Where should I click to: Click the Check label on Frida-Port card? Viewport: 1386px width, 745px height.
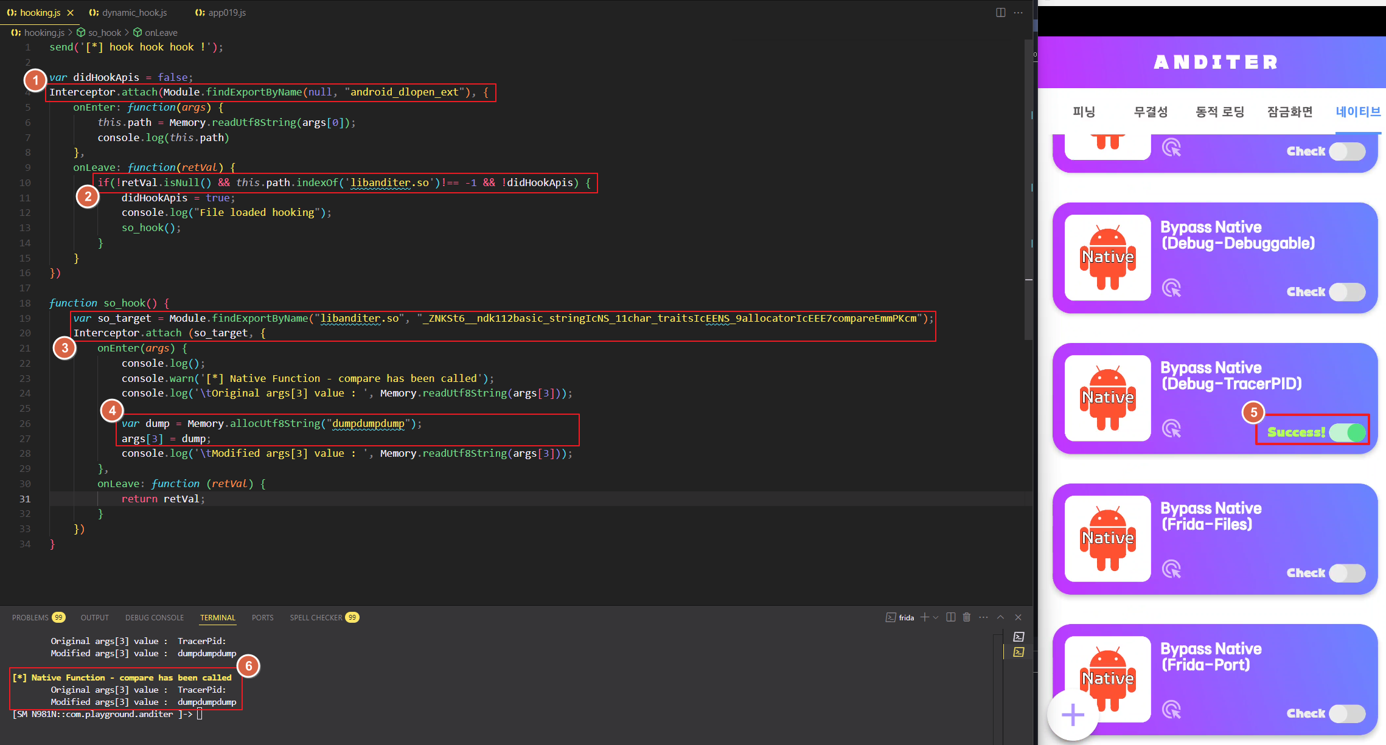click(x=1306, y=713)
